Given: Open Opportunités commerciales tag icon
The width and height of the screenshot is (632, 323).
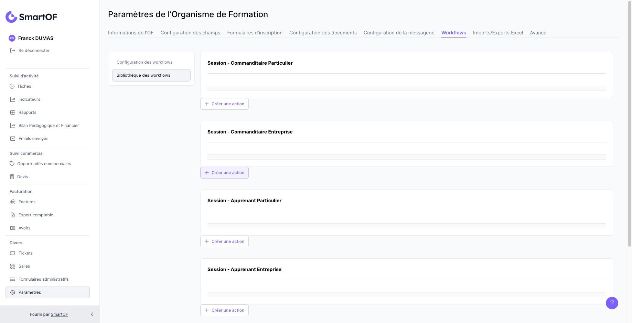Looking at the screenshot, I should [12, 164].
